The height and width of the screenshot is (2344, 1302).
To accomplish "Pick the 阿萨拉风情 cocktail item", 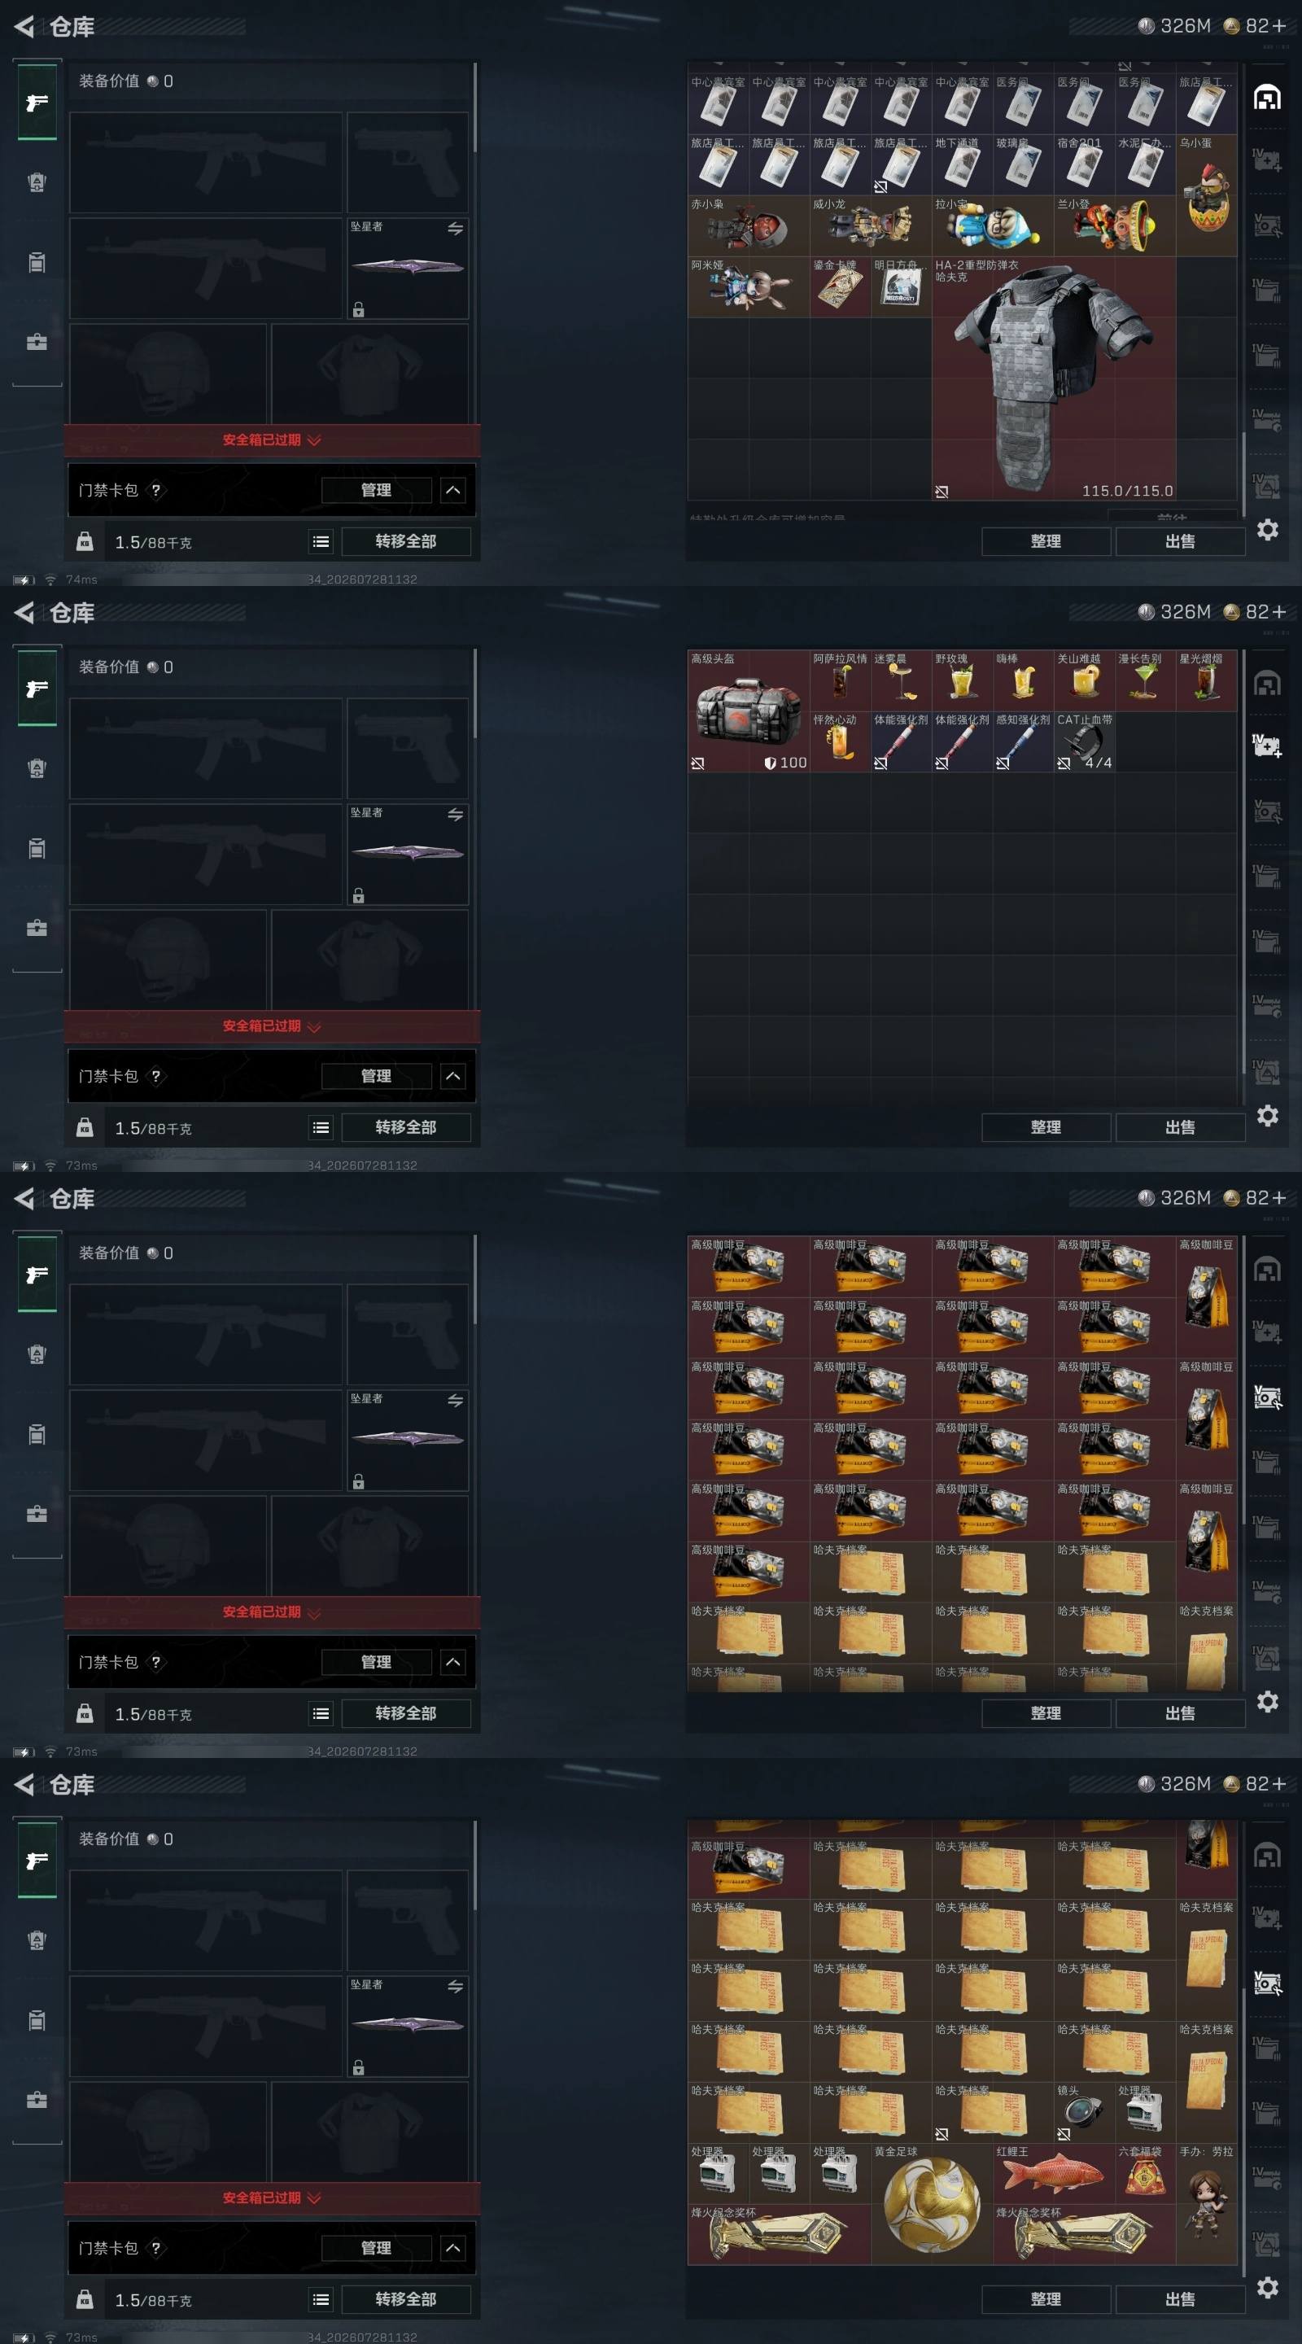I will tap(841, 680).
